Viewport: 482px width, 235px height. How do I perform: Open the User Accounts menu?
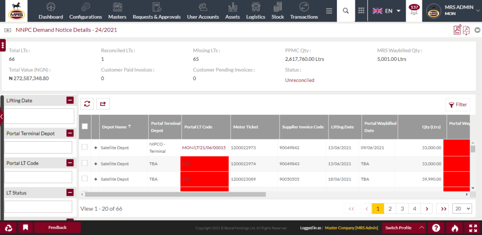pyautogui.click(x=203, y=11)
